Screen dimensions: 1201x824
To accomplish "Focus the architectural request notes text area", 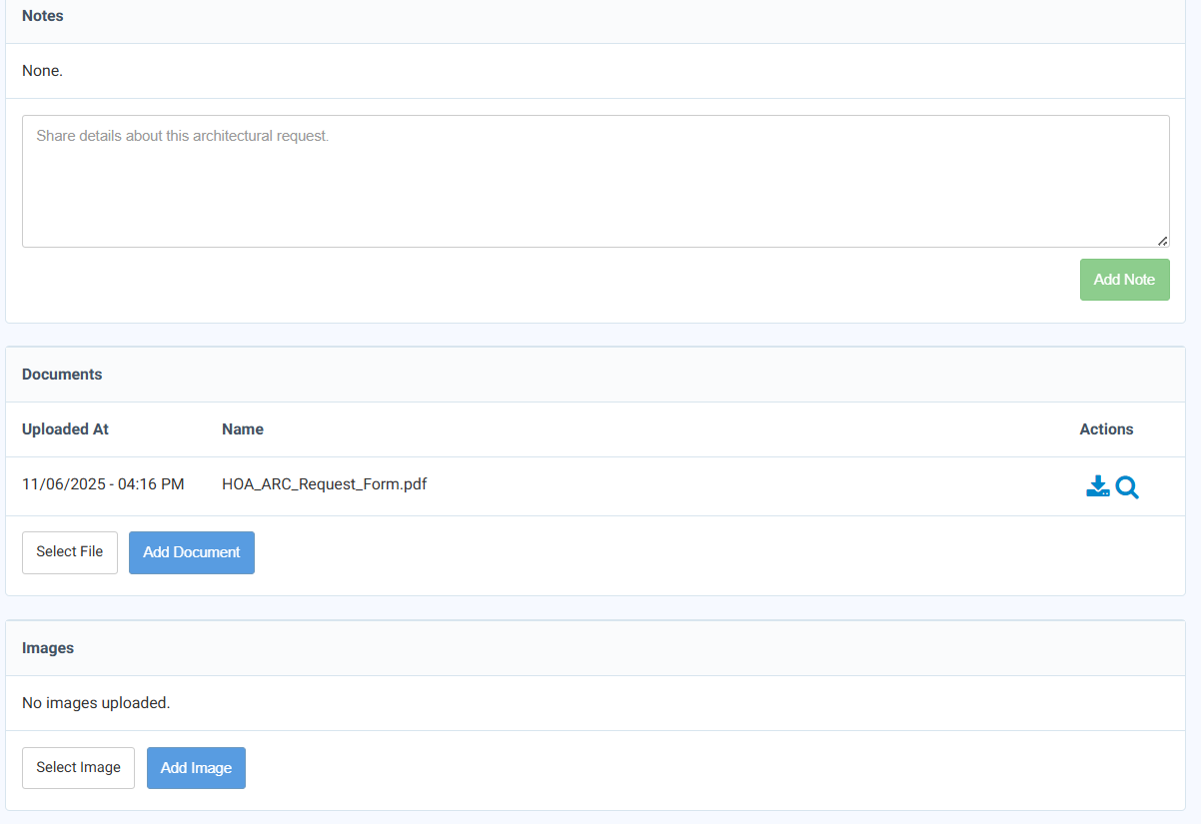I will click(x=596, y=181).
